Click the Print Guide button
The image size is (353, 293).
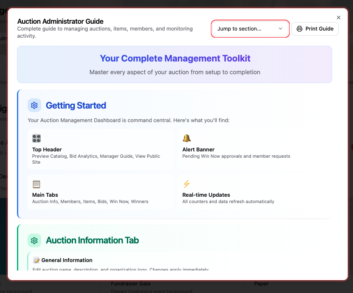[315, 29]
